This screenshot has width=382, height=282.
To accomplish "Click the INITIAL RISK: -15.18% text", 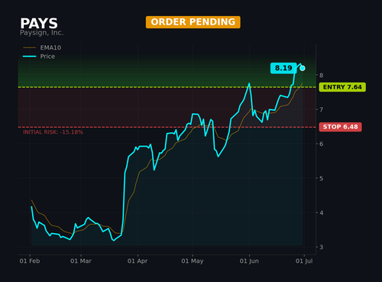I will coord(53,132).
